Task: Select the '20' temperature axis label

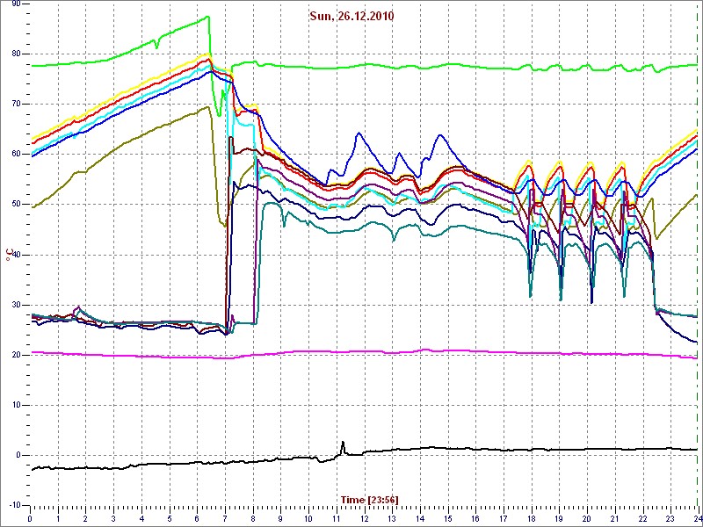Action: coord(15,355)
